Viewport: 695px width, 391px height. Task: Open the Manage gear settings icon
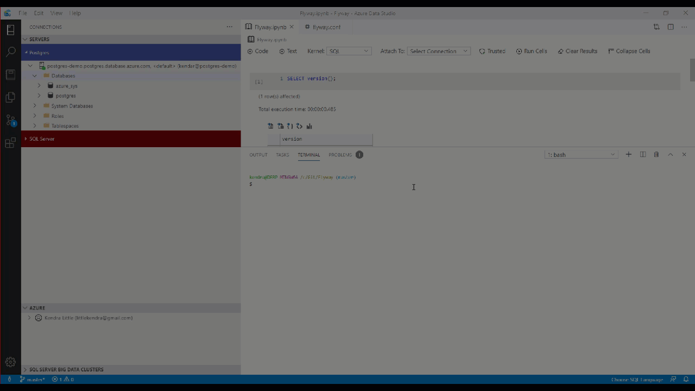[10, 362]
